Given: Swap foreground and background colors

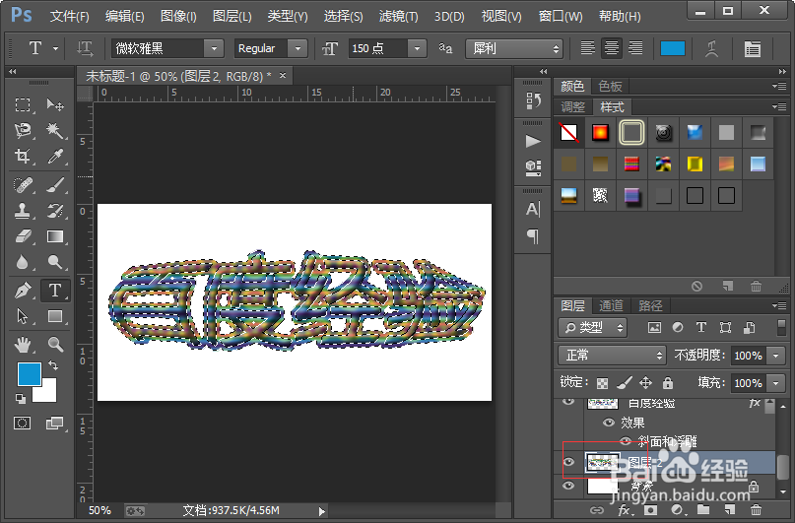Looking at the screenshot, I should point(53,364).
